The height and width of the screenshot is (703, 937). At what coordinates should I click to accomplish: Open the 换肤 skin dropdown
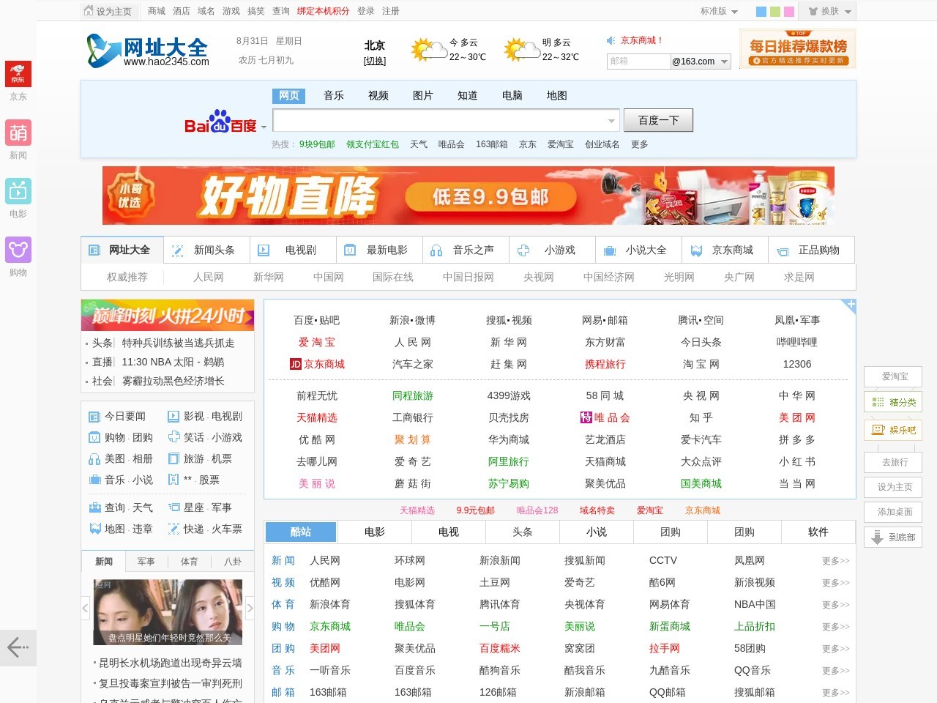830,11
